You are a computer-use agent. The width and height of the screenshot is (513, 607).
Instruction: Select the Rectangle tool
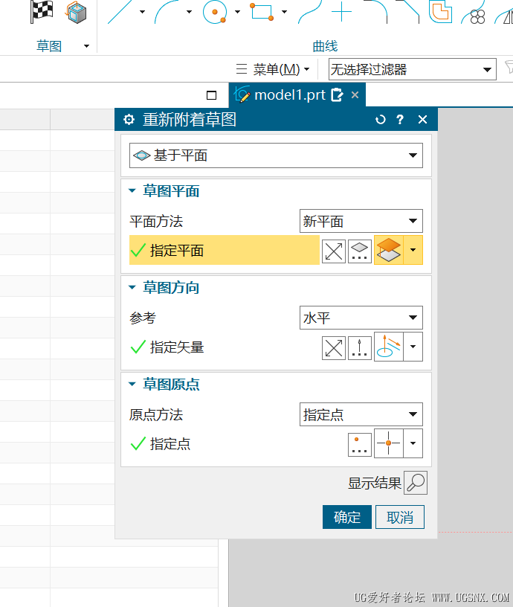pos(262,12)
